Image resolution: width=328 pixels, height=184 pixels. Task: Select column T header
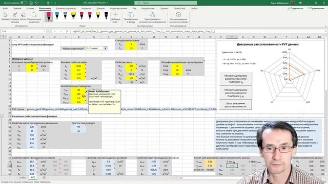[x=232, y=37]
